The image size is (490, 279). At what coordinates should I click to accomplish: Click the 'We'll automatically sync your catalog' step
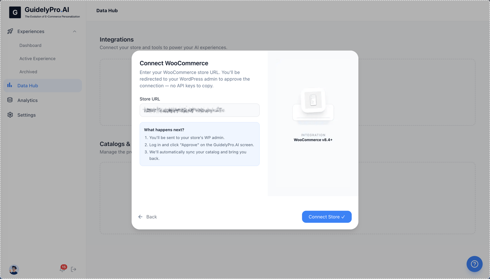[198, 155]
